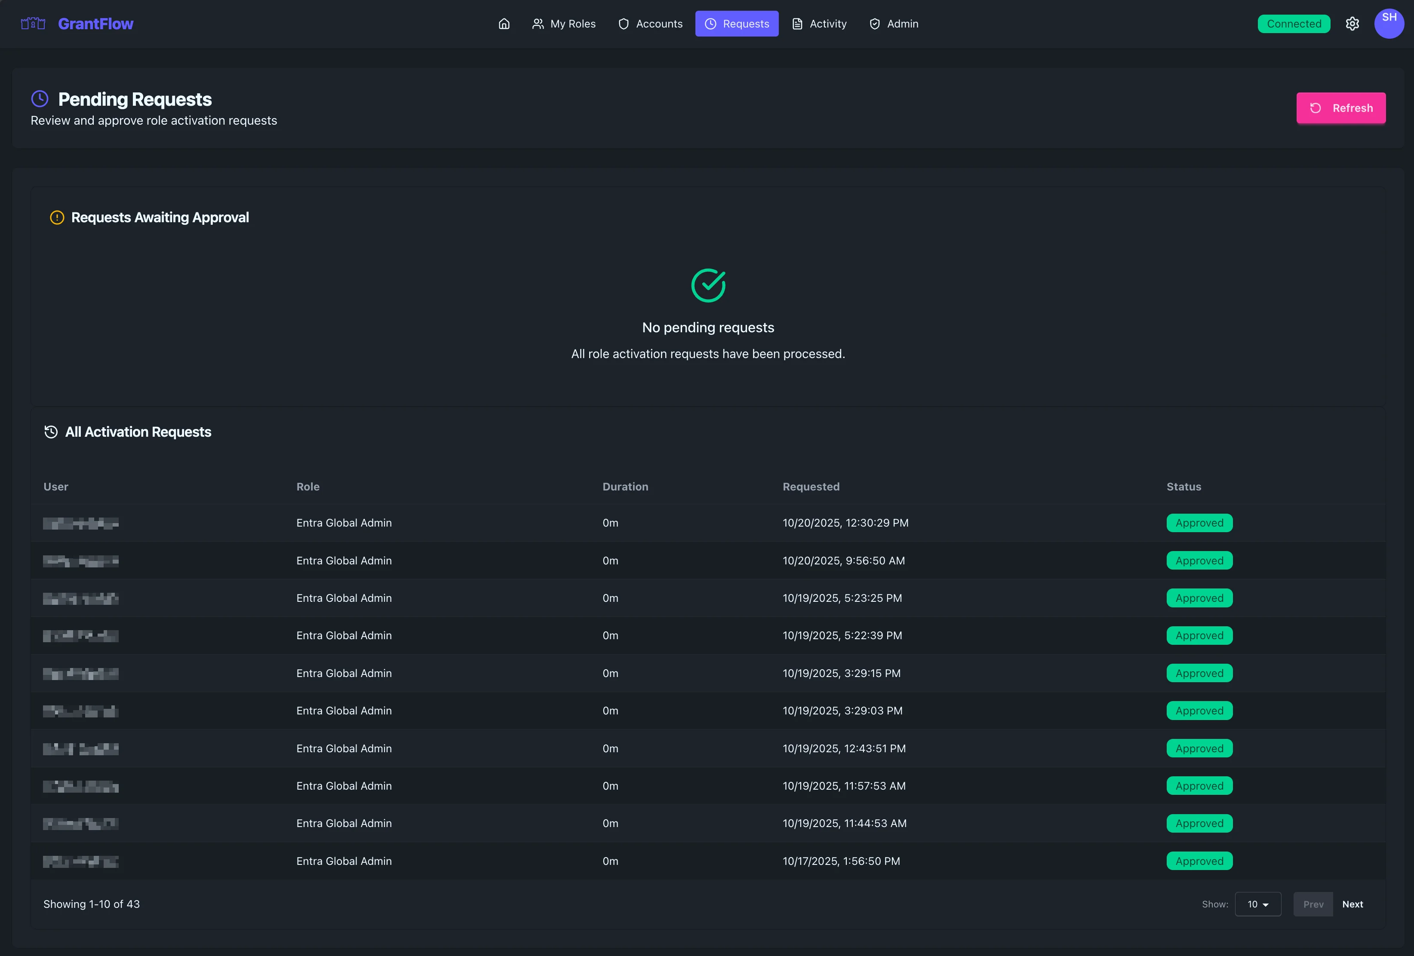
Task: Click the green checkmark circle icon
Action: click(x=707, y=285)
